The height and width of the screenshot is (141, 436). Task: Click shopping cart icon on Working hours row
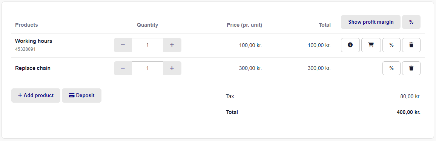[x=371, y=45]
